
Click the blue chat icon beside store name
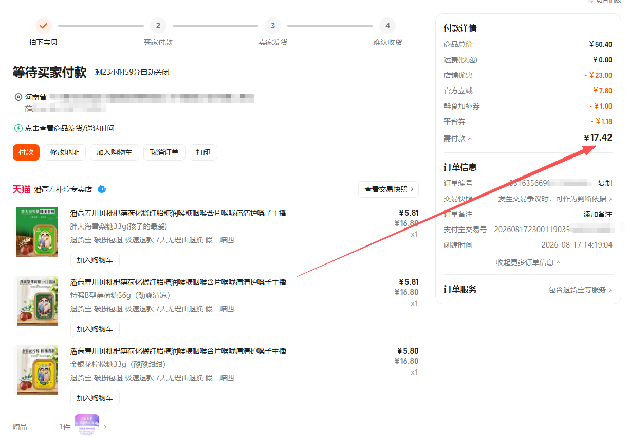coord(102,189)
